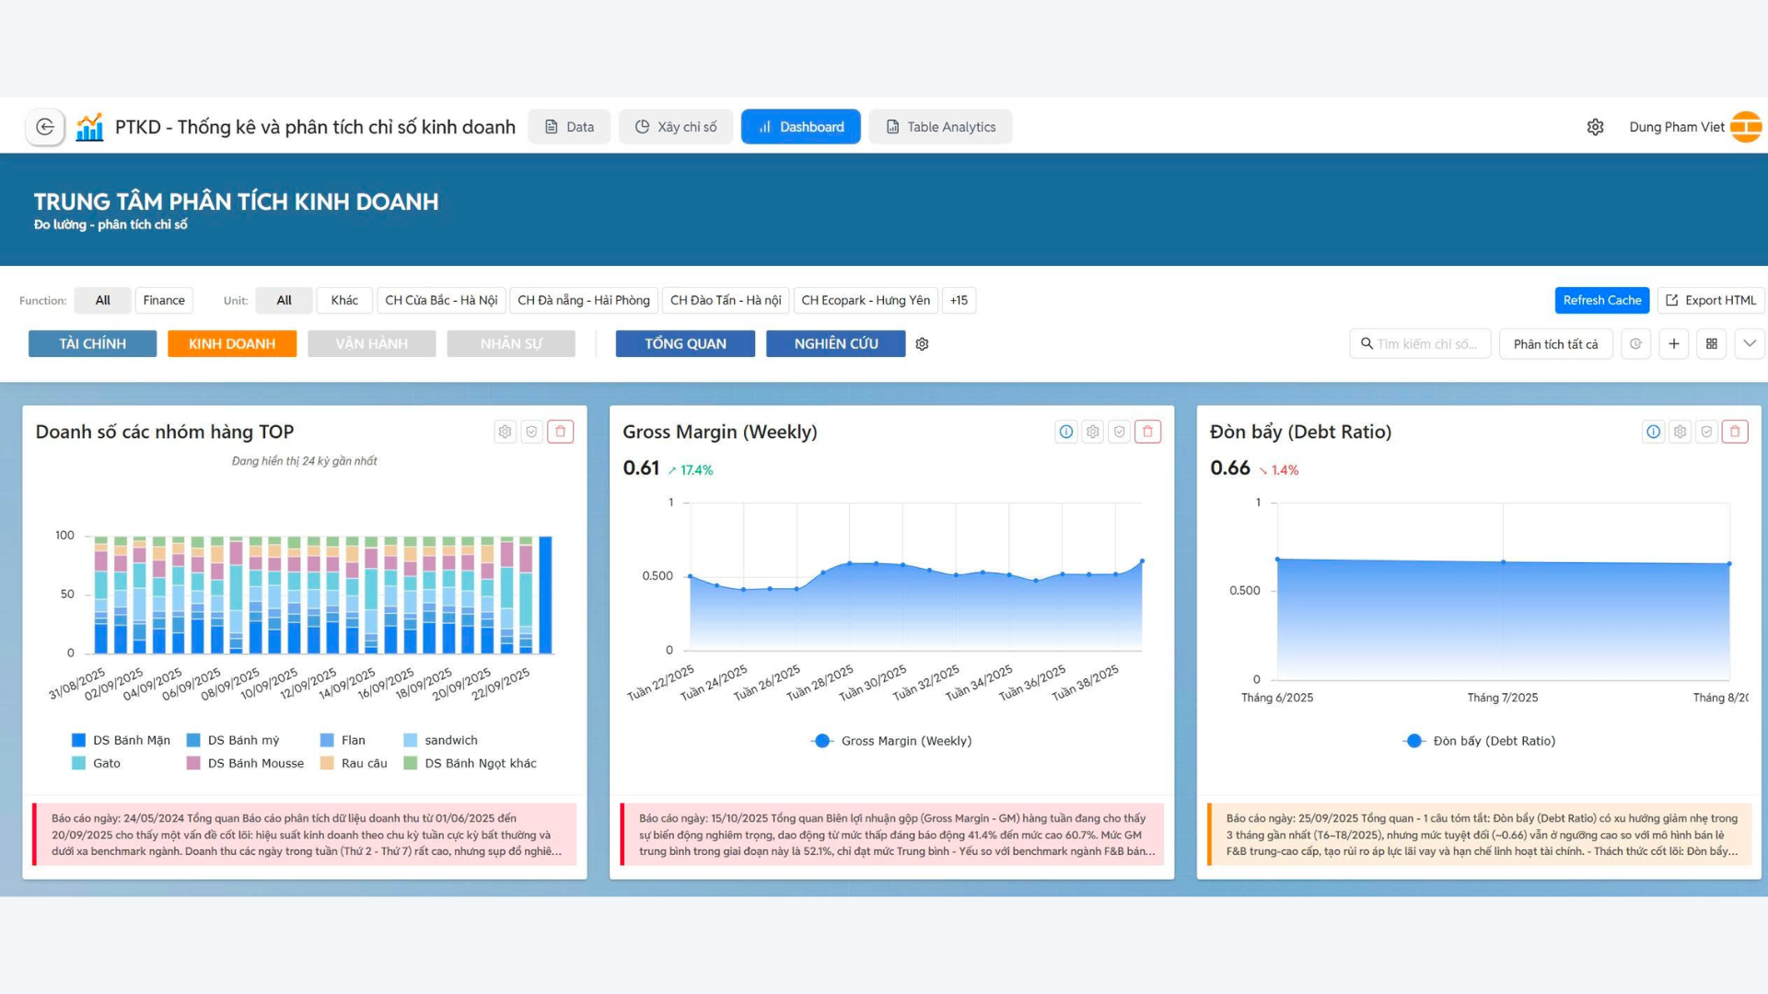Toggle the Khác unit filter
Screen dimensions: 1768x994
tap(343, 300)
